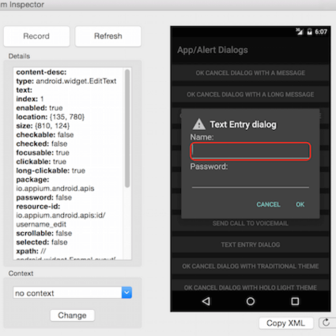Image resolution: width=336 pixels, height=336 pixels.
Task: Click the 'Context' section label
Action: pos(21,273)
